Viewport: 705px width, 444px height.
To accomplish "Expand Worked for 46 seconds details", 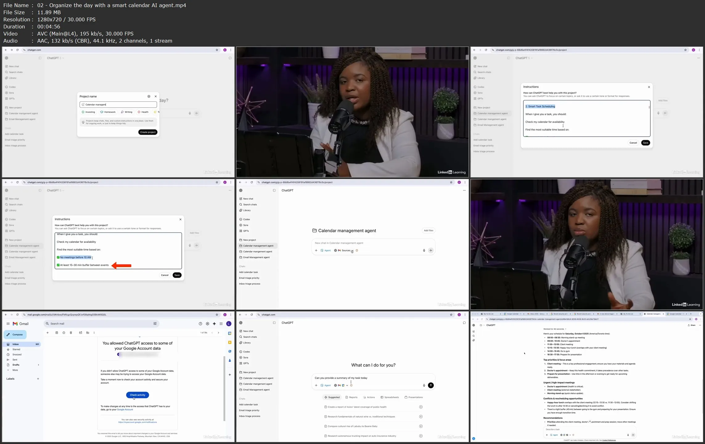I will (555, 329).
